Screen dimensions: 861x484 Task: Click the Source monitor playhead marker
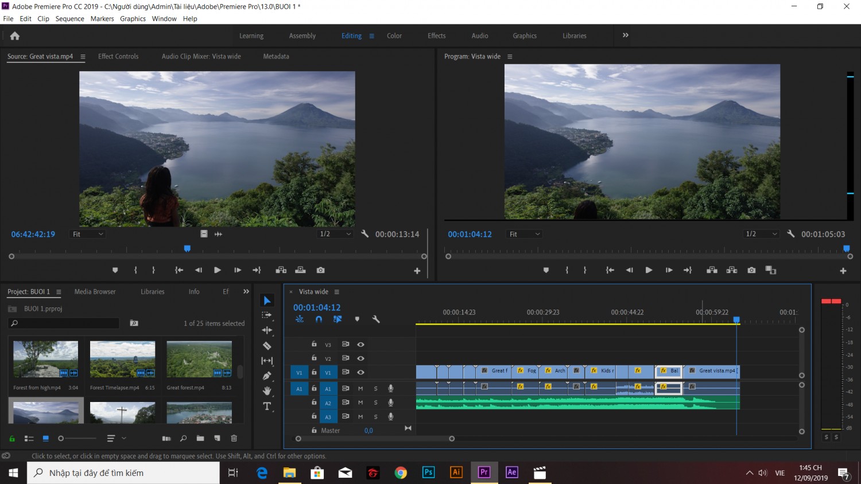click(187, 249)
